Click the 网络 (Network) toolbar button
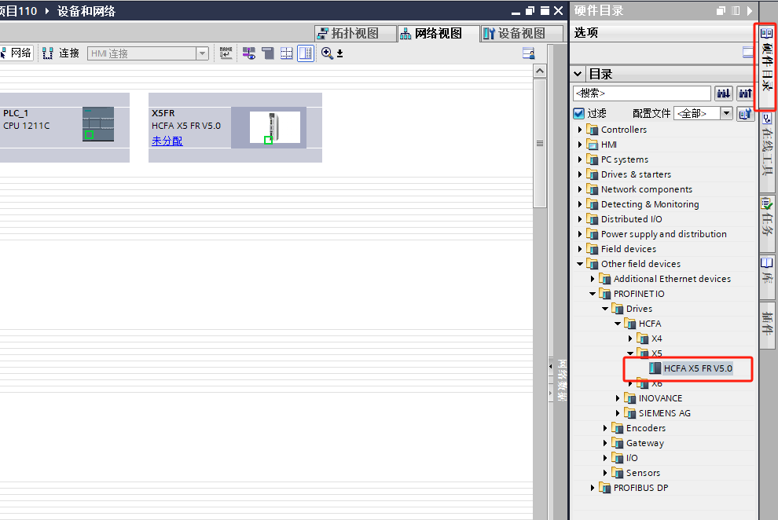This screenshot has height=520, width=778. 16,53
